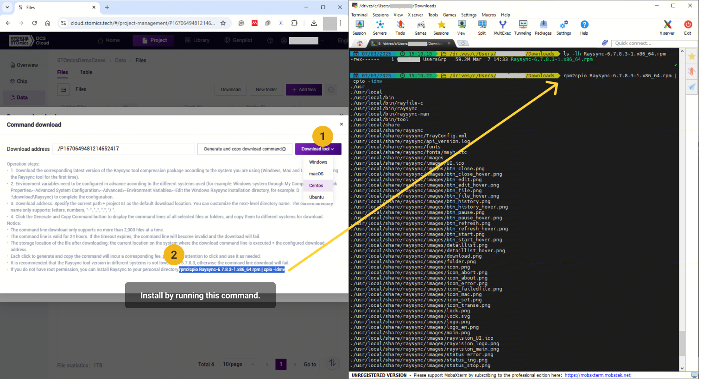Click the Games toolbar icon in MobaXterm

(420, 27)
